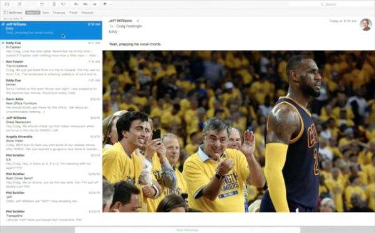Select the Inbox favorites tab
This screenshot has width=375, height=233.
33,12
